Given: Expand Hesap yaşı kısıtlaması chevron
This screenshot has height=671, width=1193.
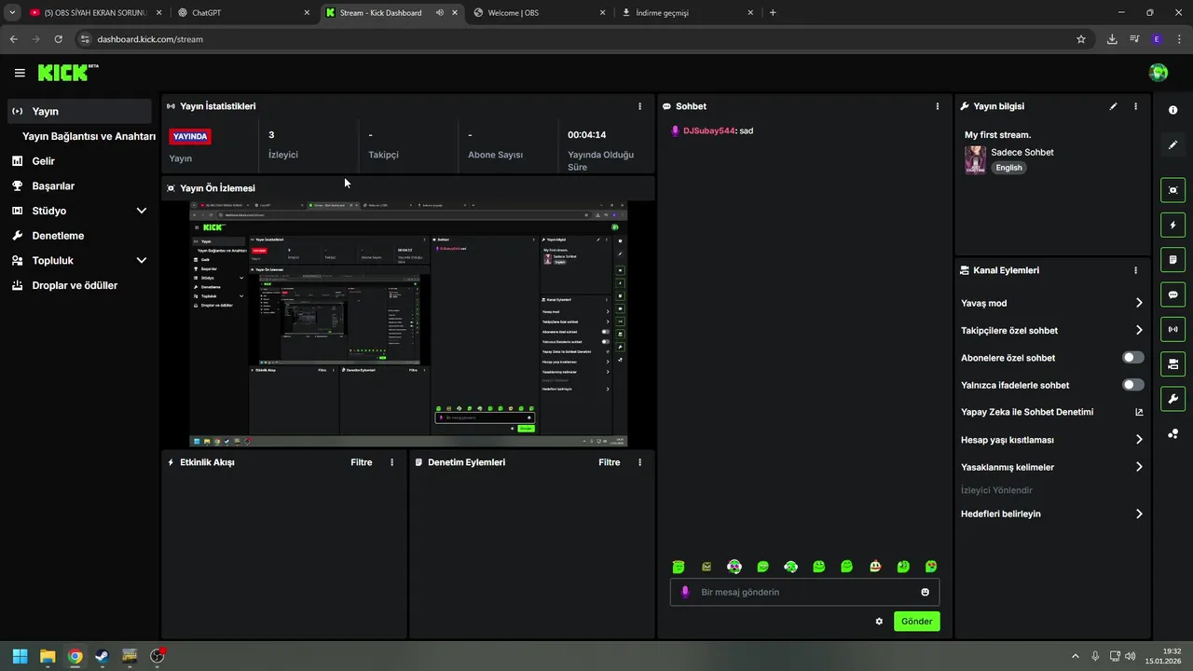Looking at the screenshot, I should pos(1139,440).
